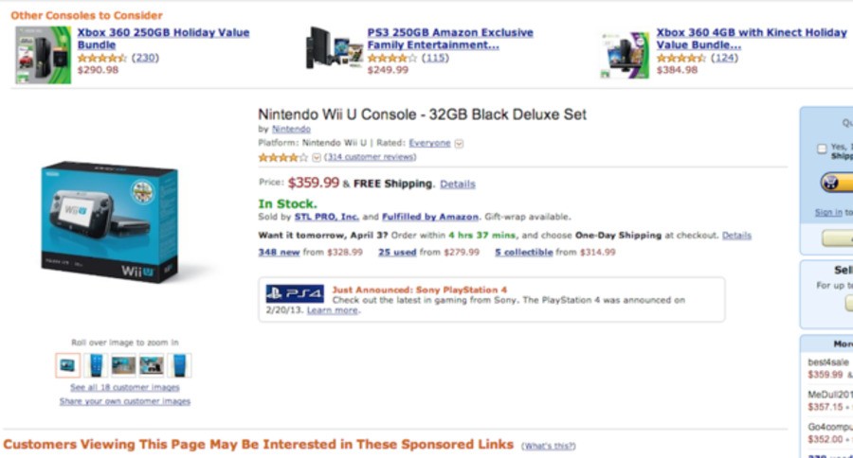Expand the Everyone rating dropdown arrow
853x458 pixels.
(459, 144)
